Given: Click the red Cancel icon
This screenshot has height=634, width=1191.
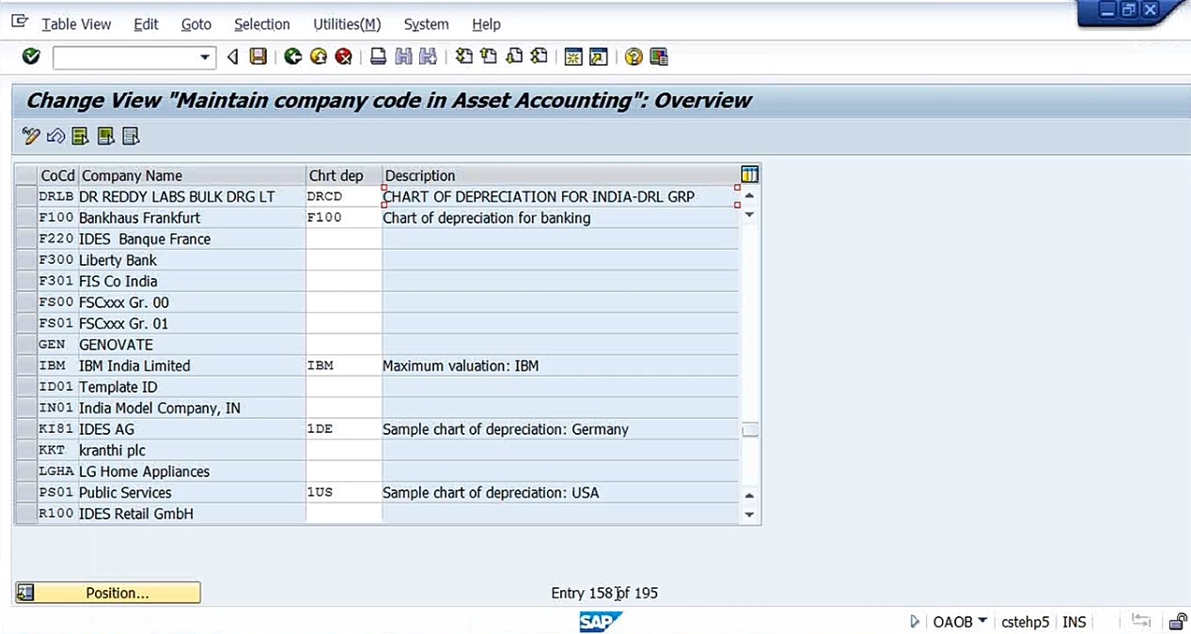Looking at the screenshot, I should (344, 57).
